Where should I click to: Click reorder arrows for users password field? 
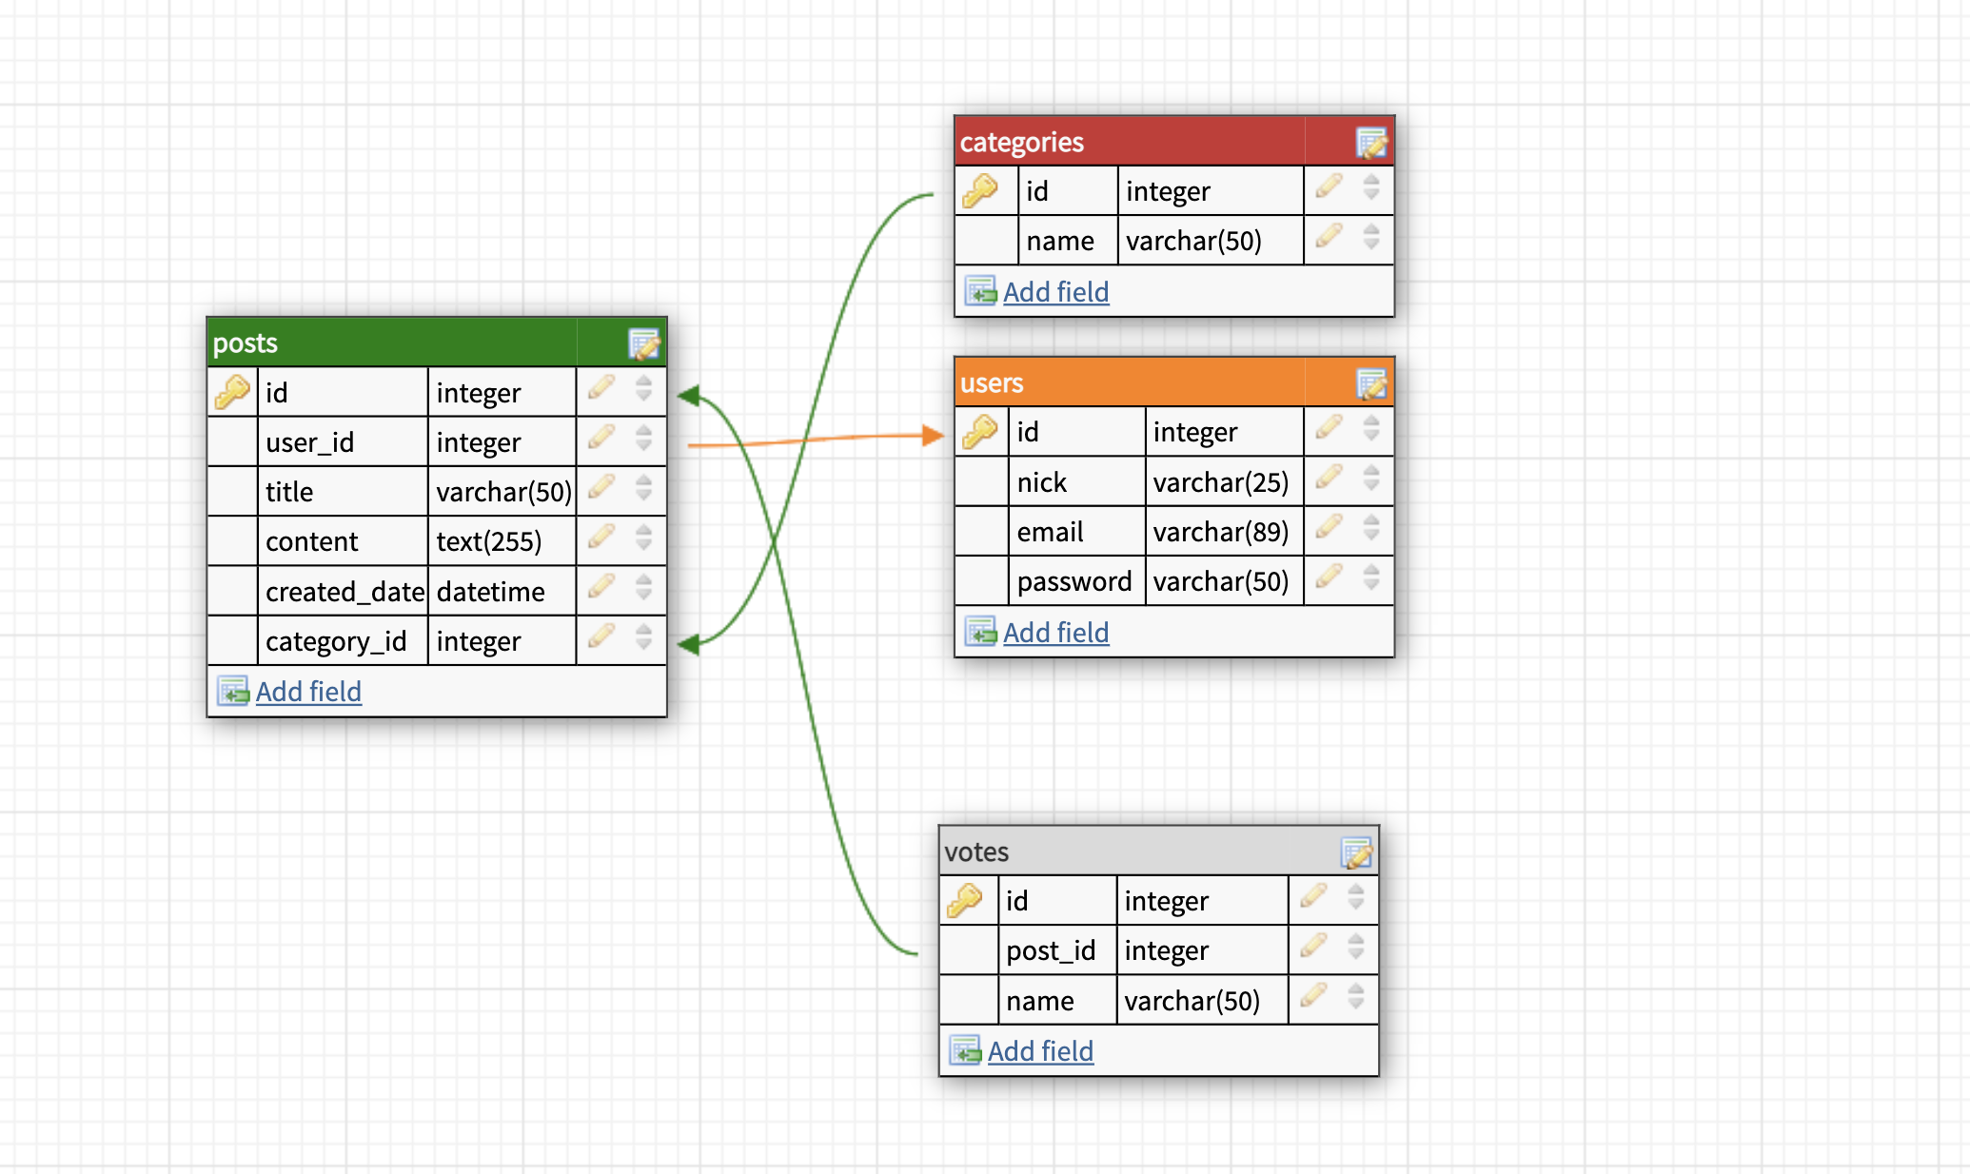pyautogui.click(x=1371, y=577)
